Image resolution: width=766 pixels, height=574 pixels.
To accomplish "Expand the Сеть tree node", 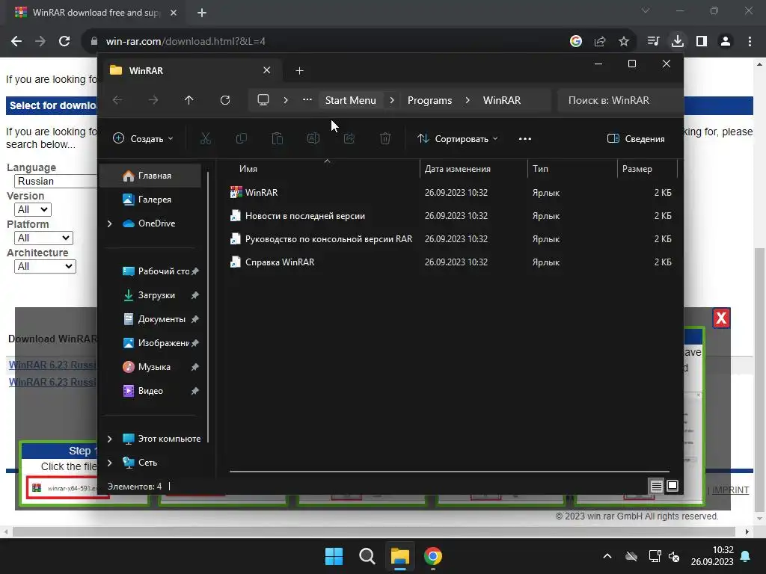I will pyautogui.click(x=109, y=463).
